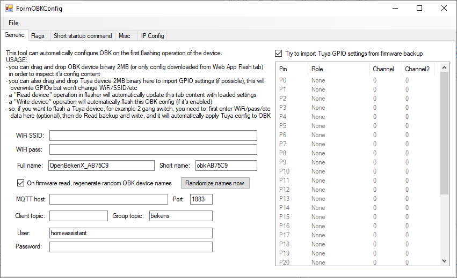The width and height of the screenshot is (457, 278).
Task: Click the Channel2 value 0 for P15
Action: pos(407,217)
